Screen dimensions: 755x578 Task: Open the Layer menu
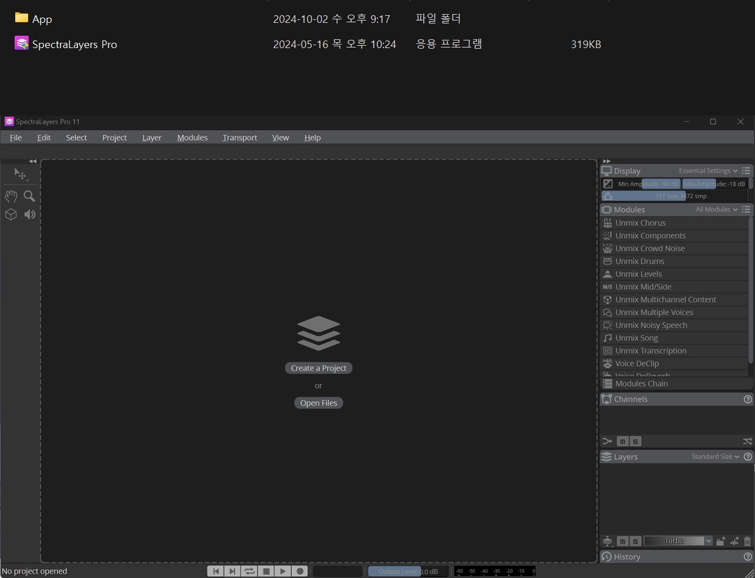click(152, 138)
